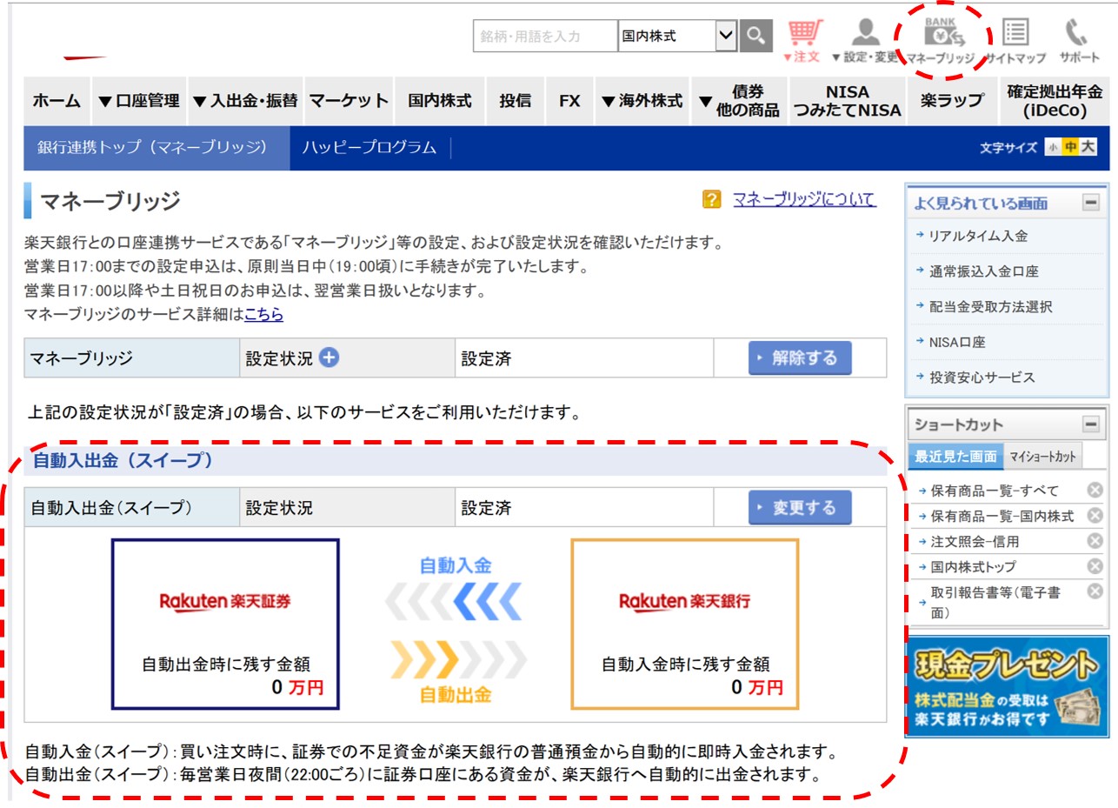This screenshot has width=1118, height=808.
Task: Select the 最近見た画面 tab
Action: tap(955, 456)
